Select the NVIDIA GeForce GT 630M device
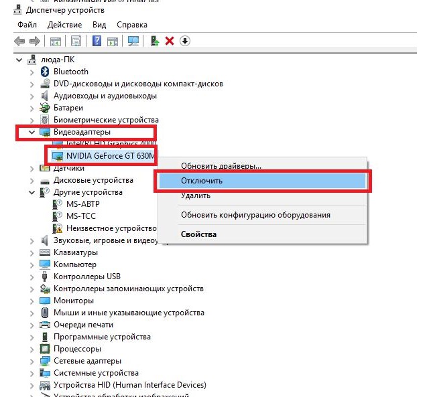 coord(110,156)
